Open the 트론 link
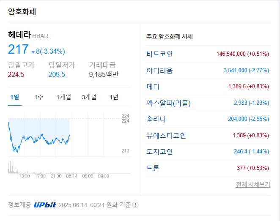The image size is (280, 221). click(153, 168)
